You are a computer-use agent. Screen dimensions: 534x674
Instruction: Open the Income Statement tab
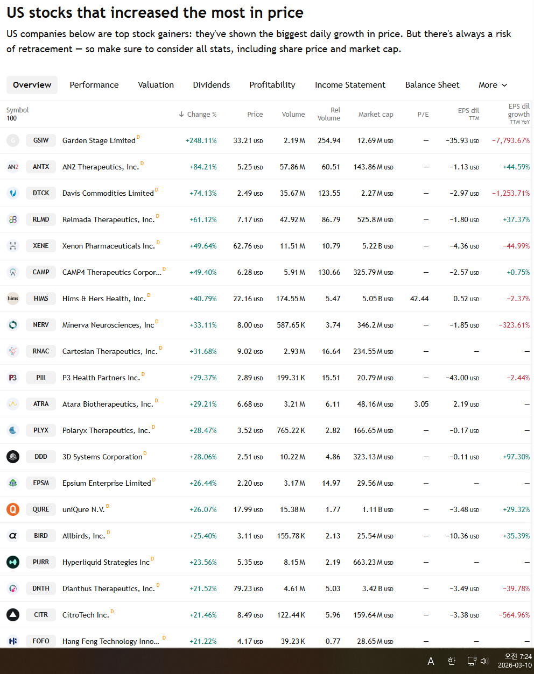click(350, 85)
